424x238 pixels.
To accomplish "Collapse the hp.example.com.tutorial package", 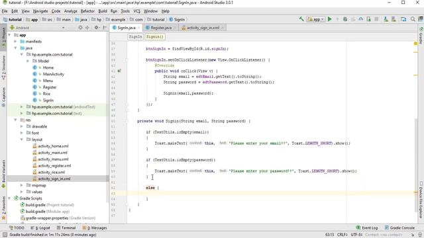I will click(22, 54).
